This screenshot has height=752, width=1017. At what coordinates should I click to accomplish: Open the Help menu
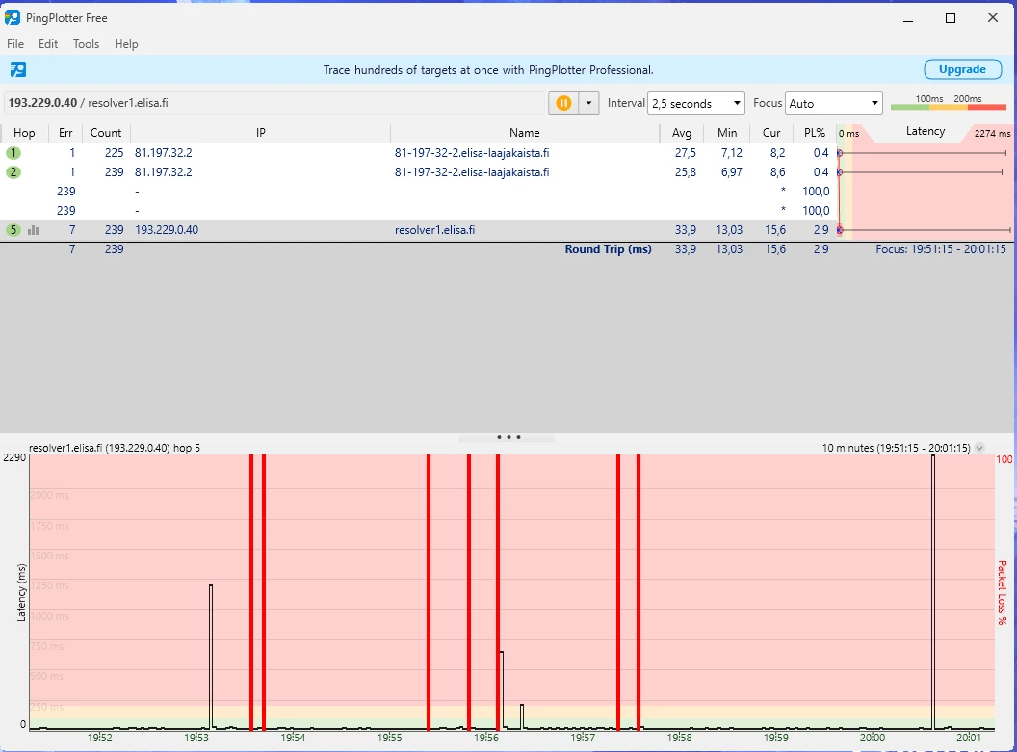[126, 44]
